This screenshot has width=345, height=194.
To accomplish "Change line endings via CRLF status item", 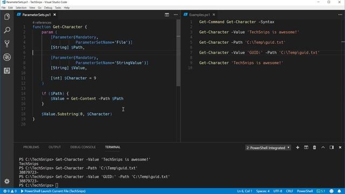I will pyautogui.click(x=289, y=191).
